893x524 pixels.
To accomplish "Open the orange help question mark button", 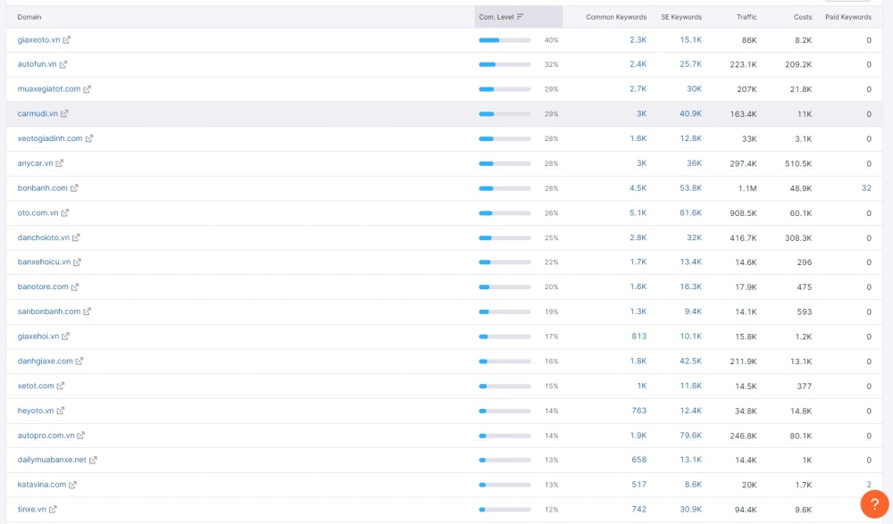I will [x=874, y=504].
